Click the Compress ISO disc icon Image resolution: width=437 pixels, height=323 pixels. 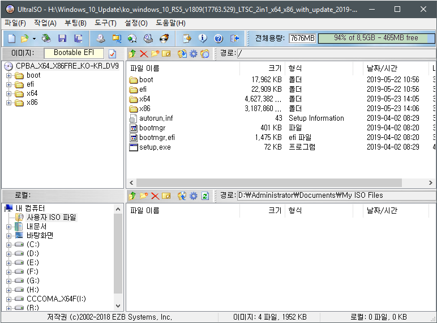132,38
